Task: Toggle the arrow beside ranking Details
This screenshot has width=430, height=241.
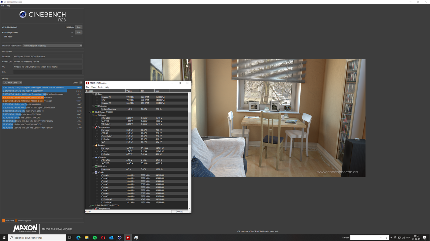Action: (x=81, y=83)
